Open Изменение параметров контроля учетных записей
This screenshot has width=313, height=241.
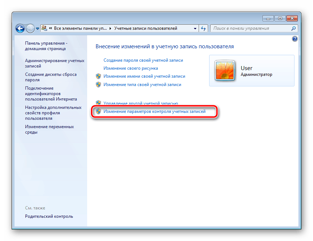[154, 111]
